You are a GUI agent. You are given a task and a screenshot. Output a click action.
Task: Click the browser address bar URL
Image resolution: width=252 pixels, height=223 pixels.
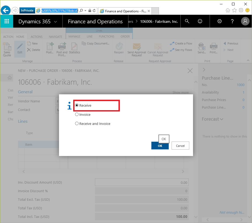(60, 11)
